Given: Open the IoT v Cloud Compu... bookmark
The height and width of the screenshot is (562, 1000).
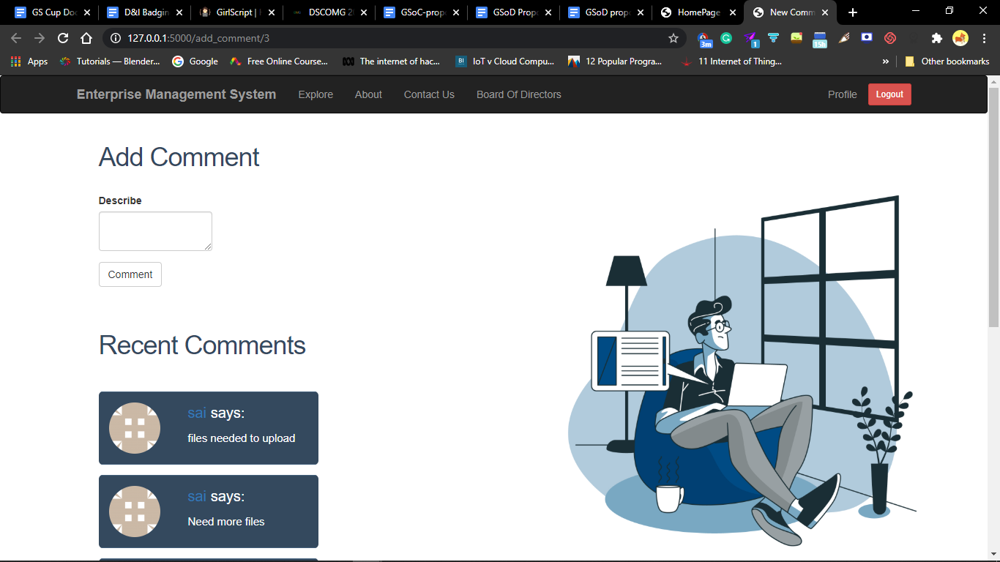Looking at the screenshot, I should click(504, 61).
